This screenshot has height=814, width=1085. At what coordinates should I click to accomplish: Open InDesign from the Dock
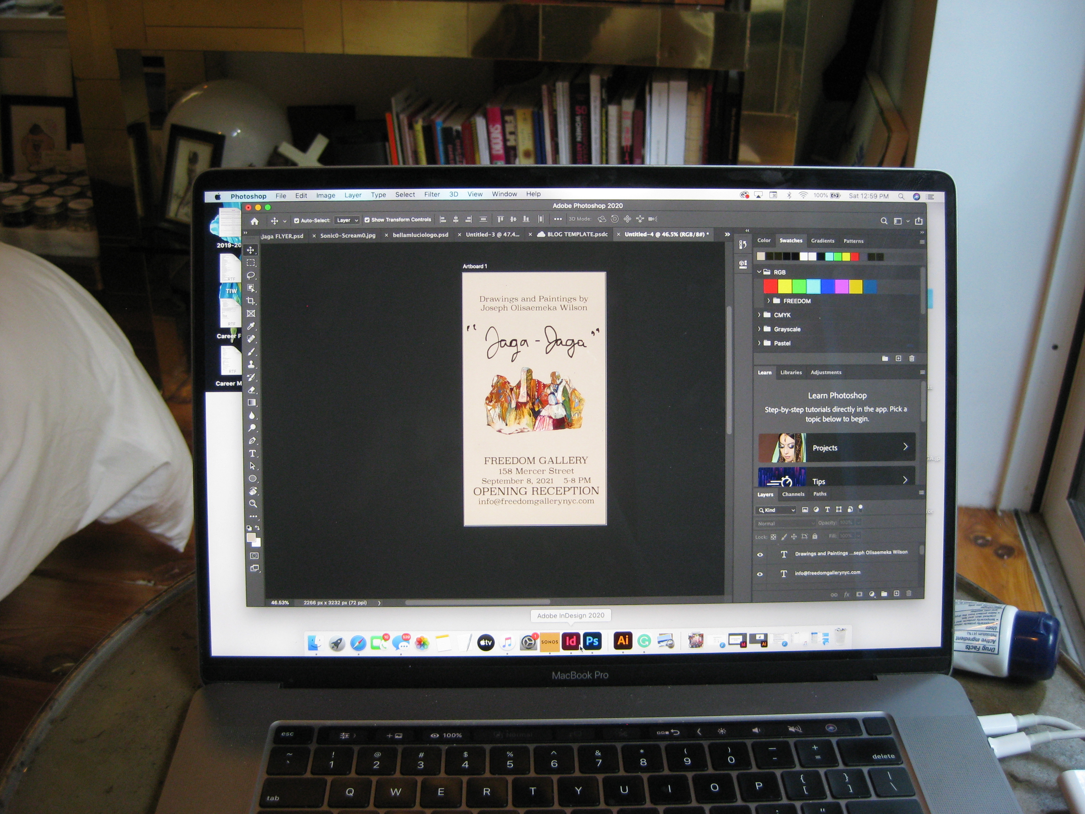[571, 641]
